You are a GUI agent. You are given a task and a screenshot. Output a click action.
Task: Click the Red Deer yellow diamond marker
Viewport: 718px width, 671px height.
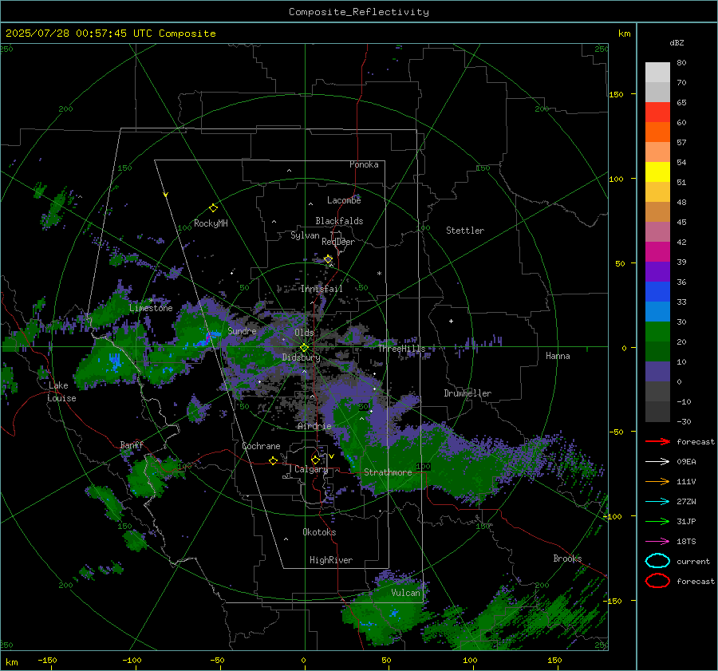pos(328,259)
